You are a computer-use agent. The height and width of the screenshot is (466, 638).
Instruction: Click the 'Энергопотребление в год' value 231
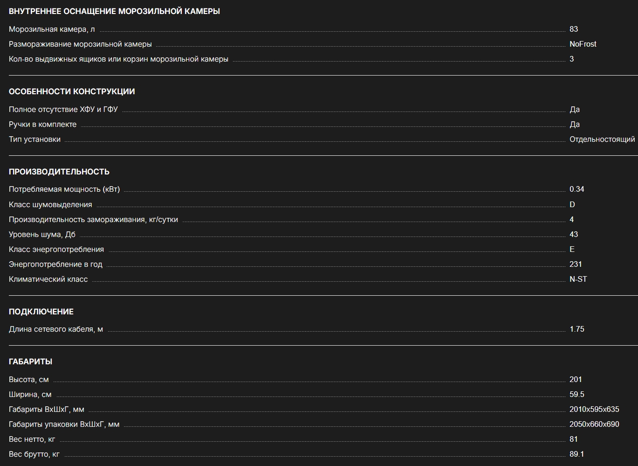576,264
